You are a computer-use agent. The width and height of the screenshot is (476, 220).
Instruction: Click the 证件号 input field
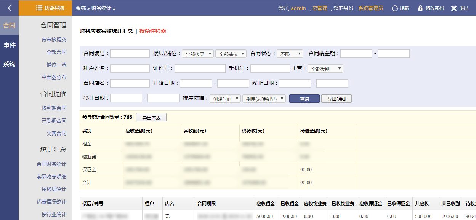click(200, 69)
